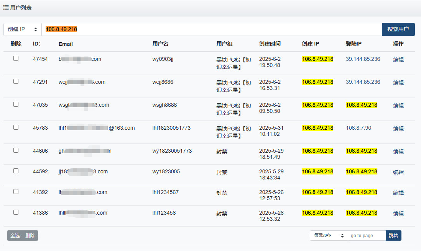Click ID 47454 cell

(x=40, y=59)
